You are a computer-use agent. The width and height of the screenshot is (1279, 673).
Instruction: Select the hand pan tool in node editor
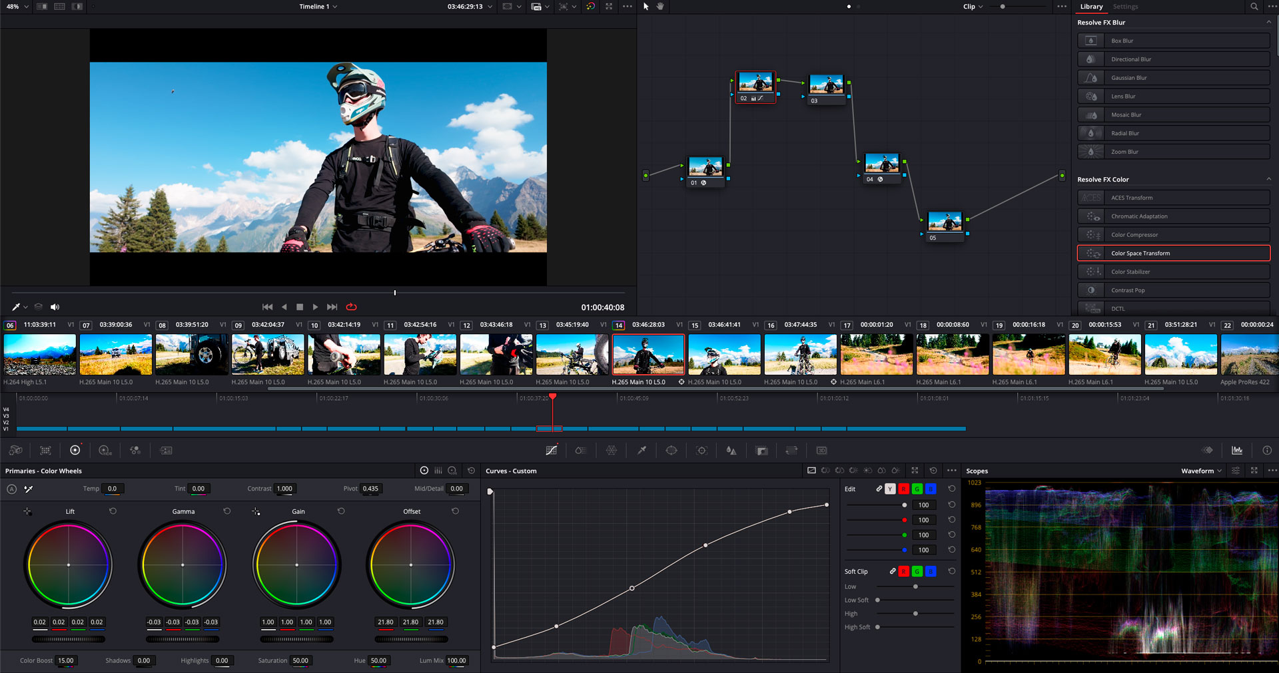click(x=661, y=7)
